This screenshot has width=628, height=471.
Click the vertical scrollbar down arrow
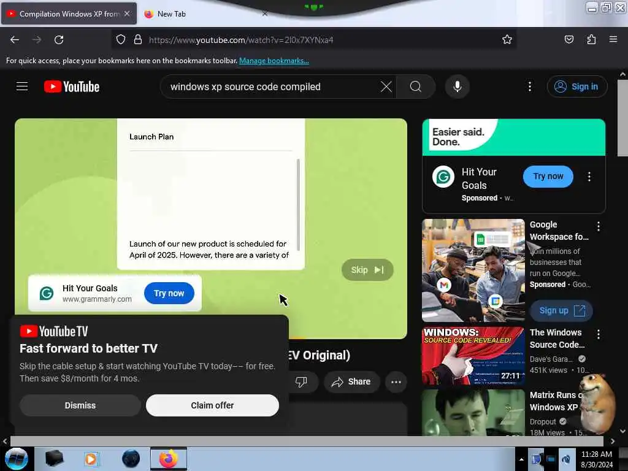point(622,431)
